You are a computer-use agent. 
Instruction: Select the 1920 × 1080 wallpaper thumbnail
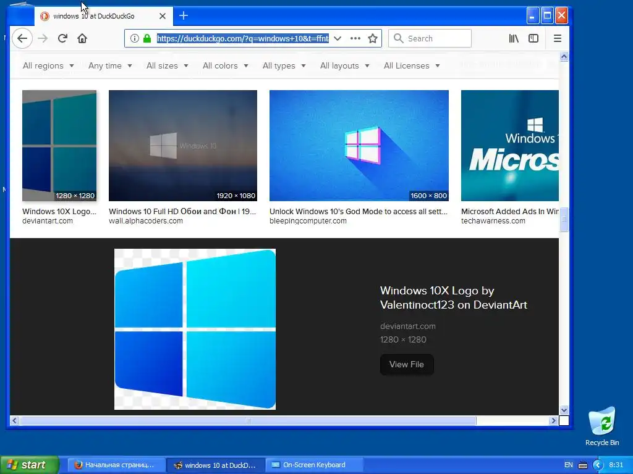point(183,146)
